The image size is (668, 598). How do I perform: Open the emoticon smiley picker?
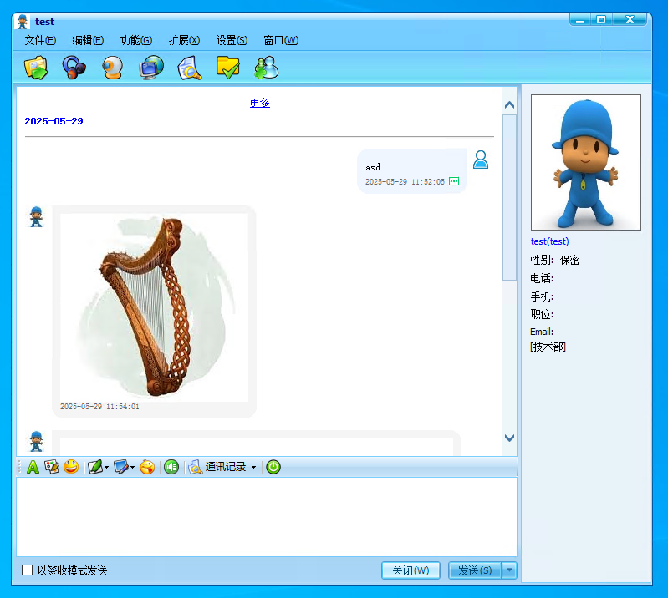[x=71, y=467]
